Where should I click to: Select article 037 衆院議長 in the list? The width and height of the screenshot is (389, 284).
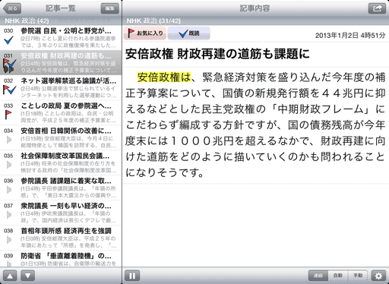pos(61,213)
